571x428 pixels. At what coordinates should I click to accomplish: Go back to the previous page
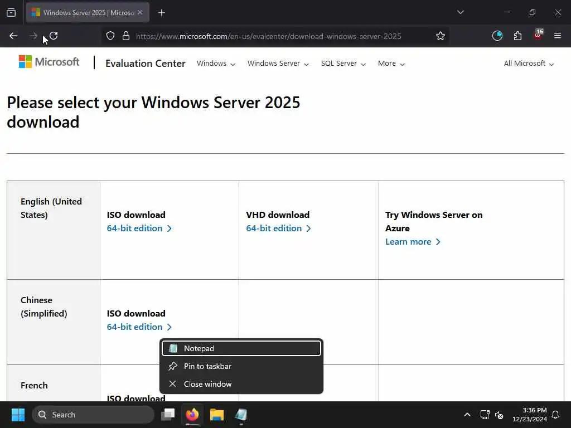tap(13, 36)
